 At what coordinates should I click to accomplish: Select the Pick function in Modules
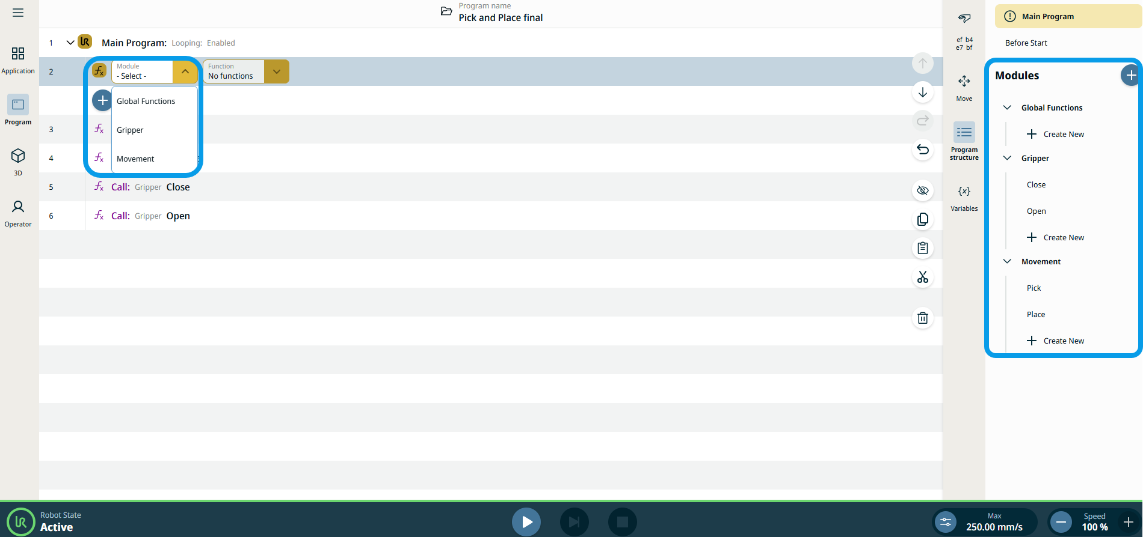pyautogui.click(x=1034, y=288)
